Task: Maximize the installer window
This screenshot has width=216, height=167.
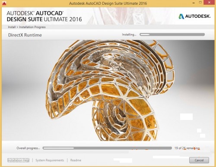Action: click(x=200, y=3)
